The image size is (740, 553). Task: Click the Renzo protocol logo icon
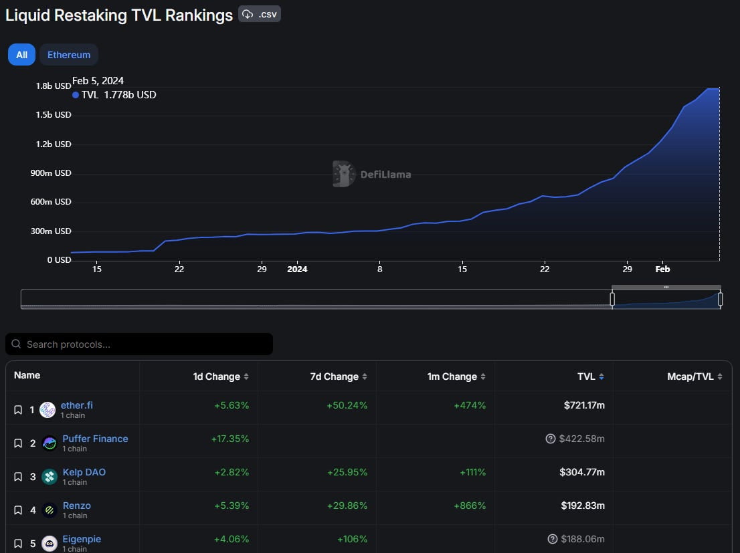49,510
